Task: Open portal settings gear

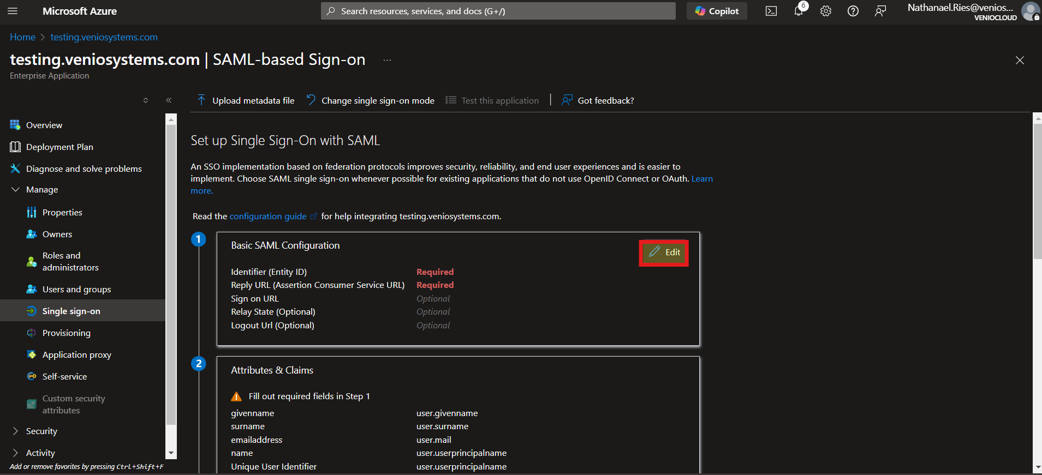Action: click(826, 11)
